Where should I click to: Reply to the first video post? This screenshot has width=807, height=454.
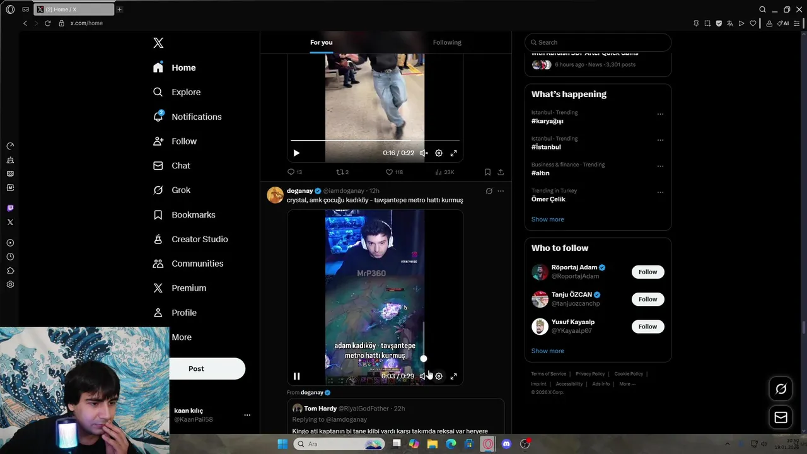click(294, 172)
